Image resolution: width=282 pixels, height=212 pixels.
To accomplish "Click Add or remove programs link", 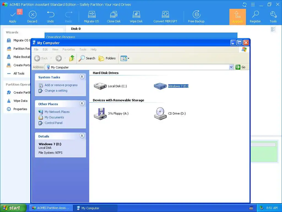I will tap(61, 85).
